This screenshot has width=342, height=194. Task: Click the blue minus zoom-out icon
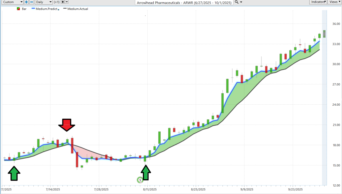(32, 2)
